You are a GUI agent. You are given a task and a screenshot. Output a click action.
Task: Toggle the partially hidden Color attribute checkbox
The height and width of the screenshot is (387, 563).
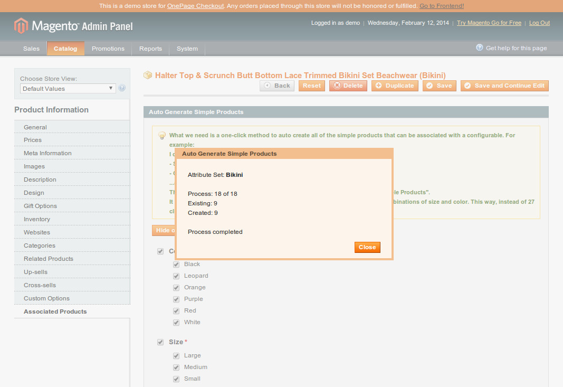pyautogui.click(x=160, y=251)
